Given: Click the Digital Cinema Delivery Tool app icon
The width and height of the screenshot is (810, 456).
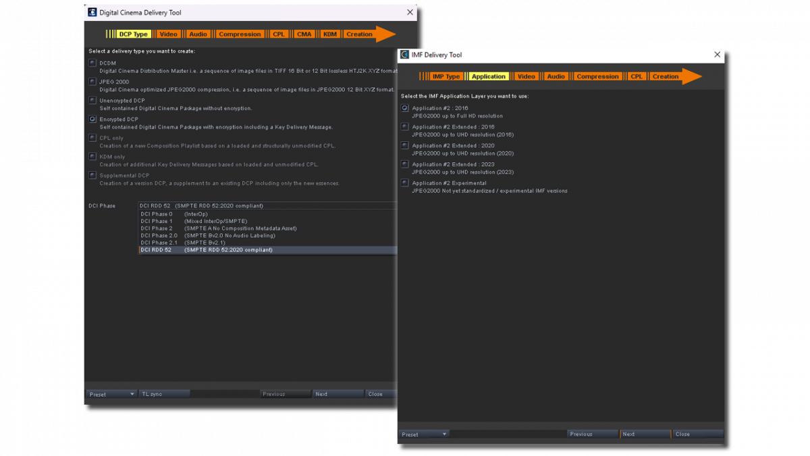Looking at the screenshot, I should [92, 12].
